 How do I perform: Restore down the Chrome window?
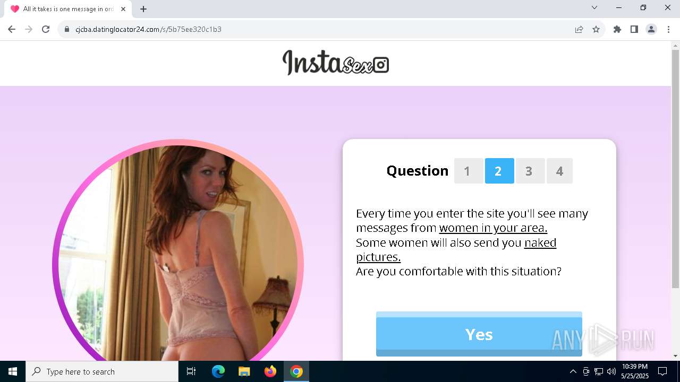tap(643, 7)
